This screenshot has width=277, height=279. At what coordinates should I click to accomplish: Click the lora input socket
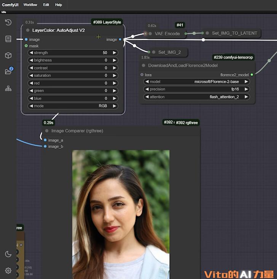[142, 75]
